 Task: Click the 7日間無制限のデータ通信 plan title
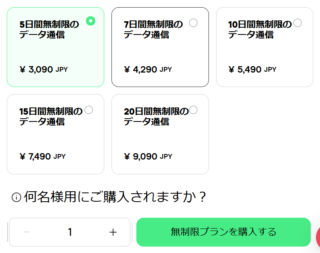pyautogui.click(x=153, y=30)
